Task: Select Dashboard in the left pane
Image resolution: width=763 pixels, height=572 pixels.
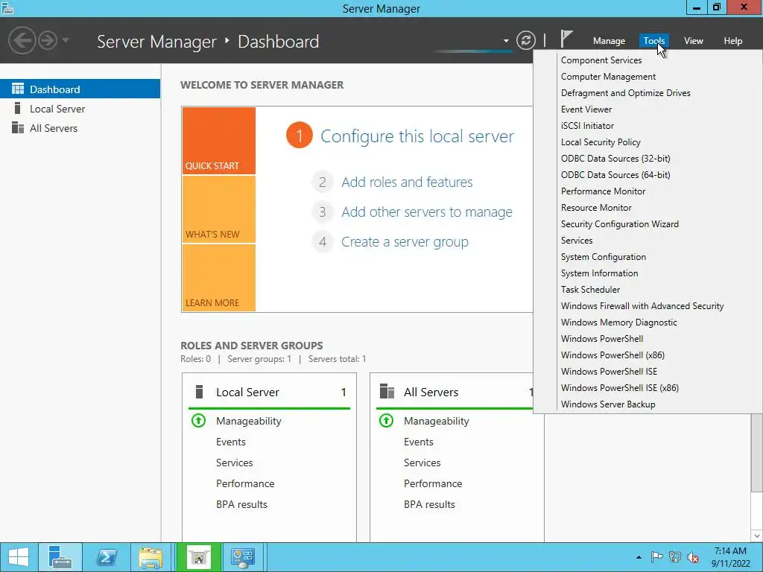Action: click(x=80, y=89)
